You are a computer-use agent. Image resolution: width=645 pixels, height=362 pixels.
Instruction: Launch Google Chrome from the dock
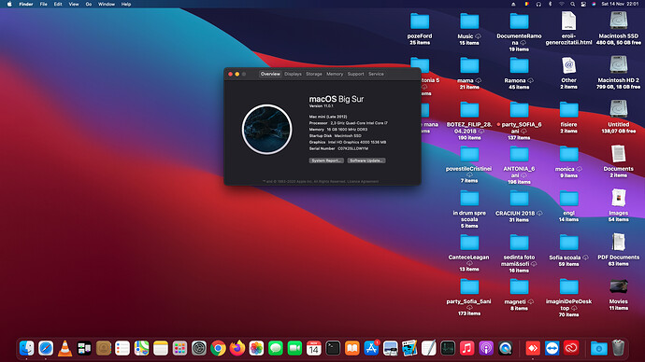[x=218, y=348]
